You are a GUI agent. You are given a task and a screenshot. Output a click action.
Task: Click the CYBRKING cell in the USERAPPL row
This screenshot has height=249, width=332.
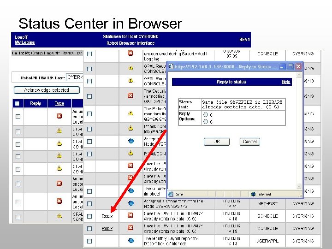tap(303, 241)
